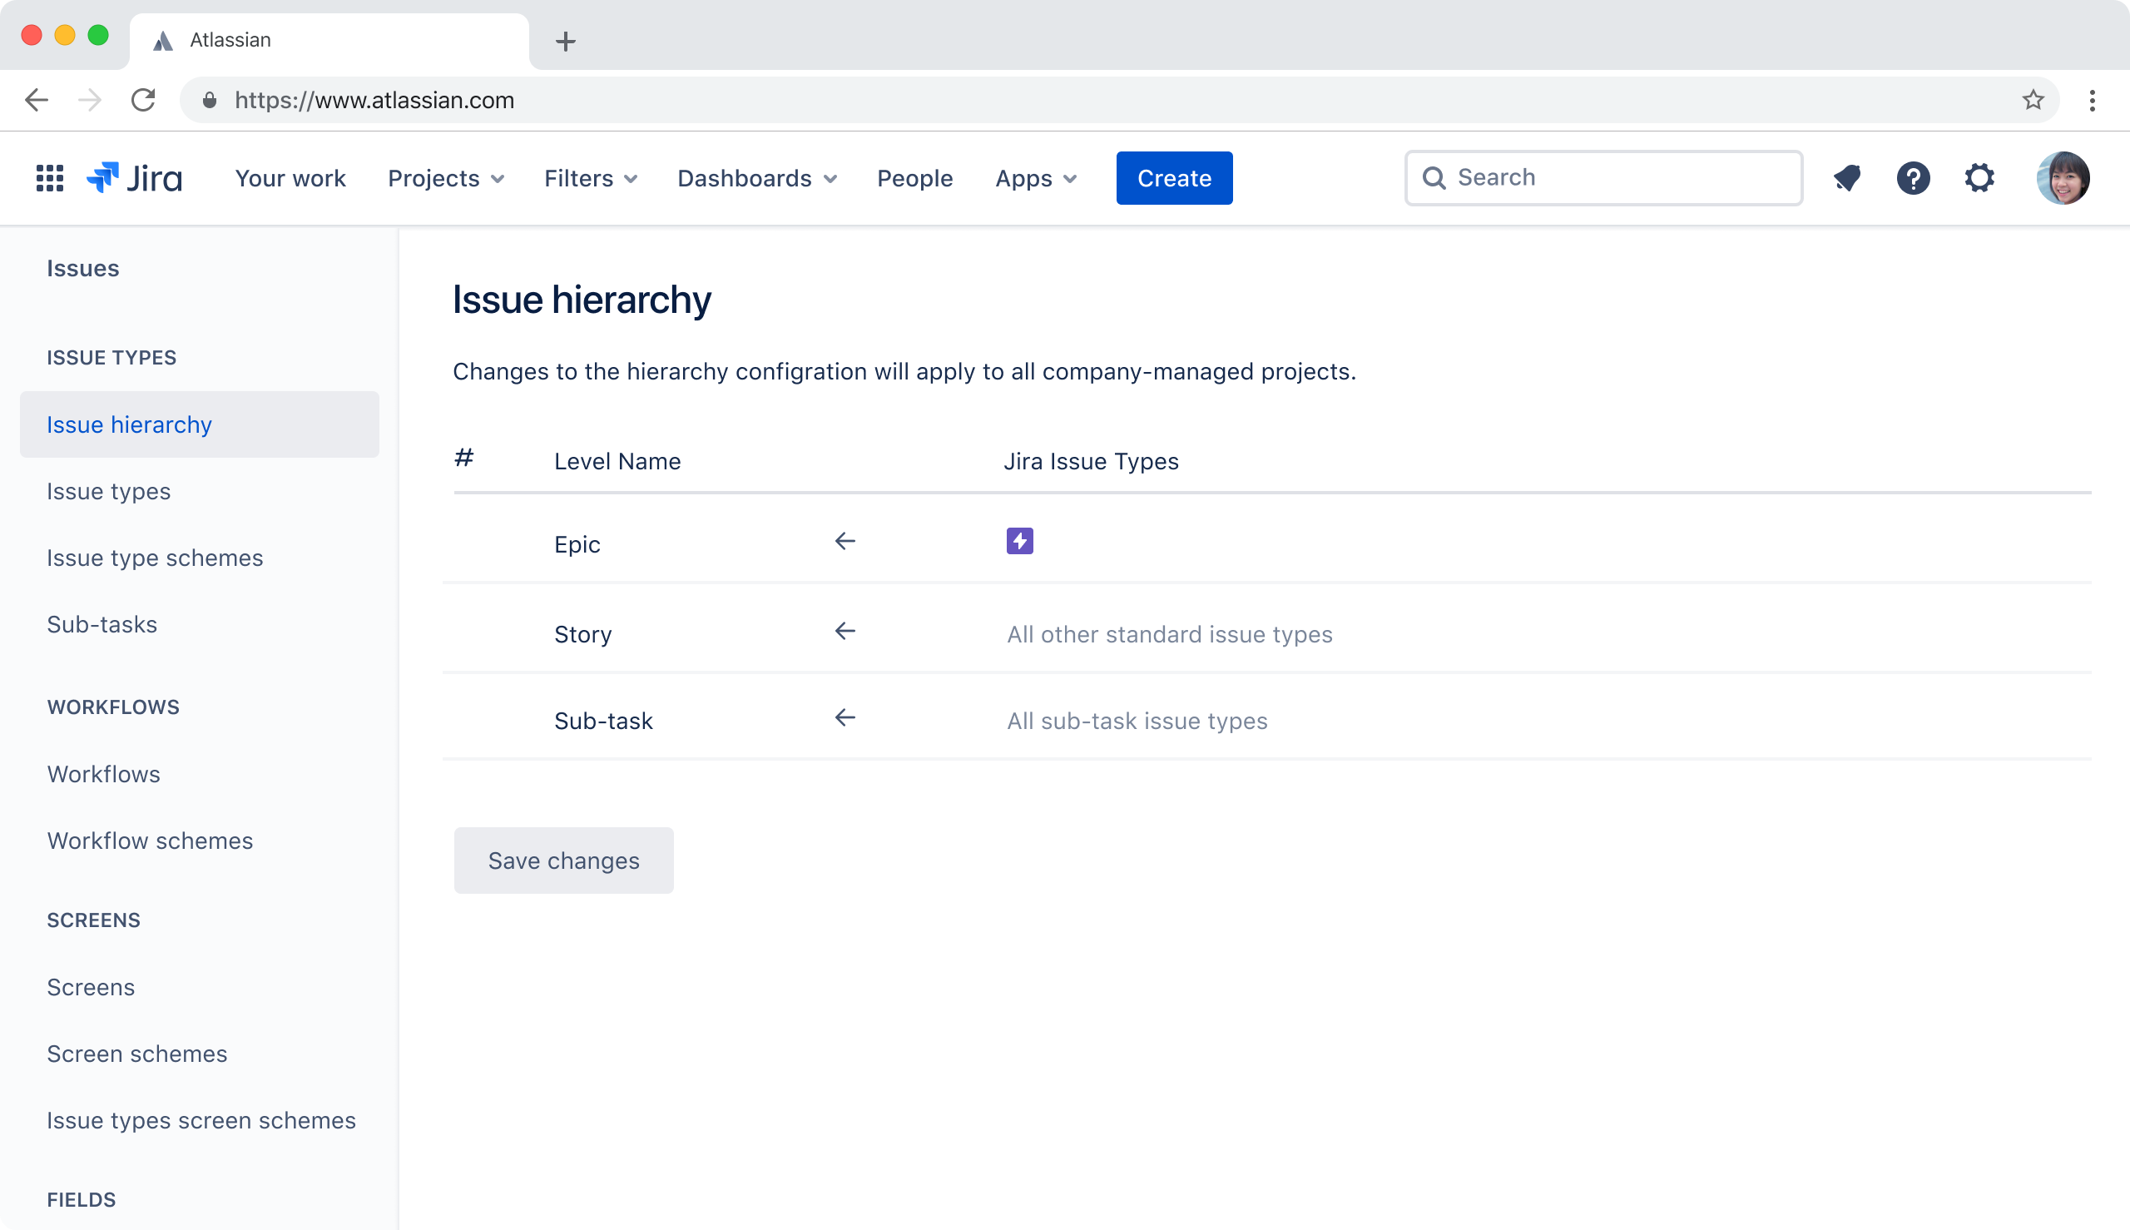Select Workflow schemes in the sidebar

[150, 841]
